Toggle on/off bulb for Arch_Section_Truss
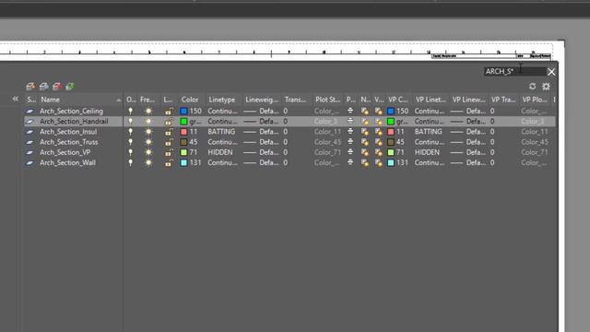The image size is (590, 332). [x=130, y=142]
